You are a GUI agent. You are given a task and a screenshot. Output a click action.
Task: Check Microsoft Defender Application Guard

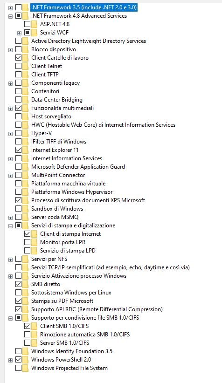pos(18,167)
